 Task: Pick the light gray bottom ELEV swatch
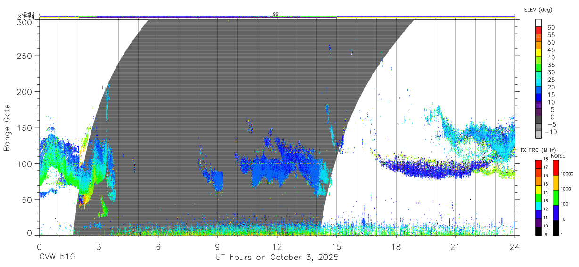(x=538, y=136)
